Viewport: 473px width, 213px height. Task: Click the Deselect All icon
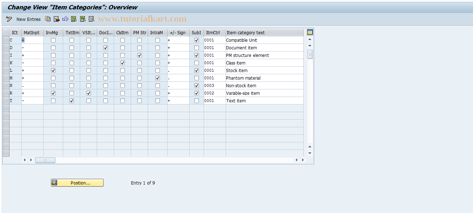[x=91, y=19]
